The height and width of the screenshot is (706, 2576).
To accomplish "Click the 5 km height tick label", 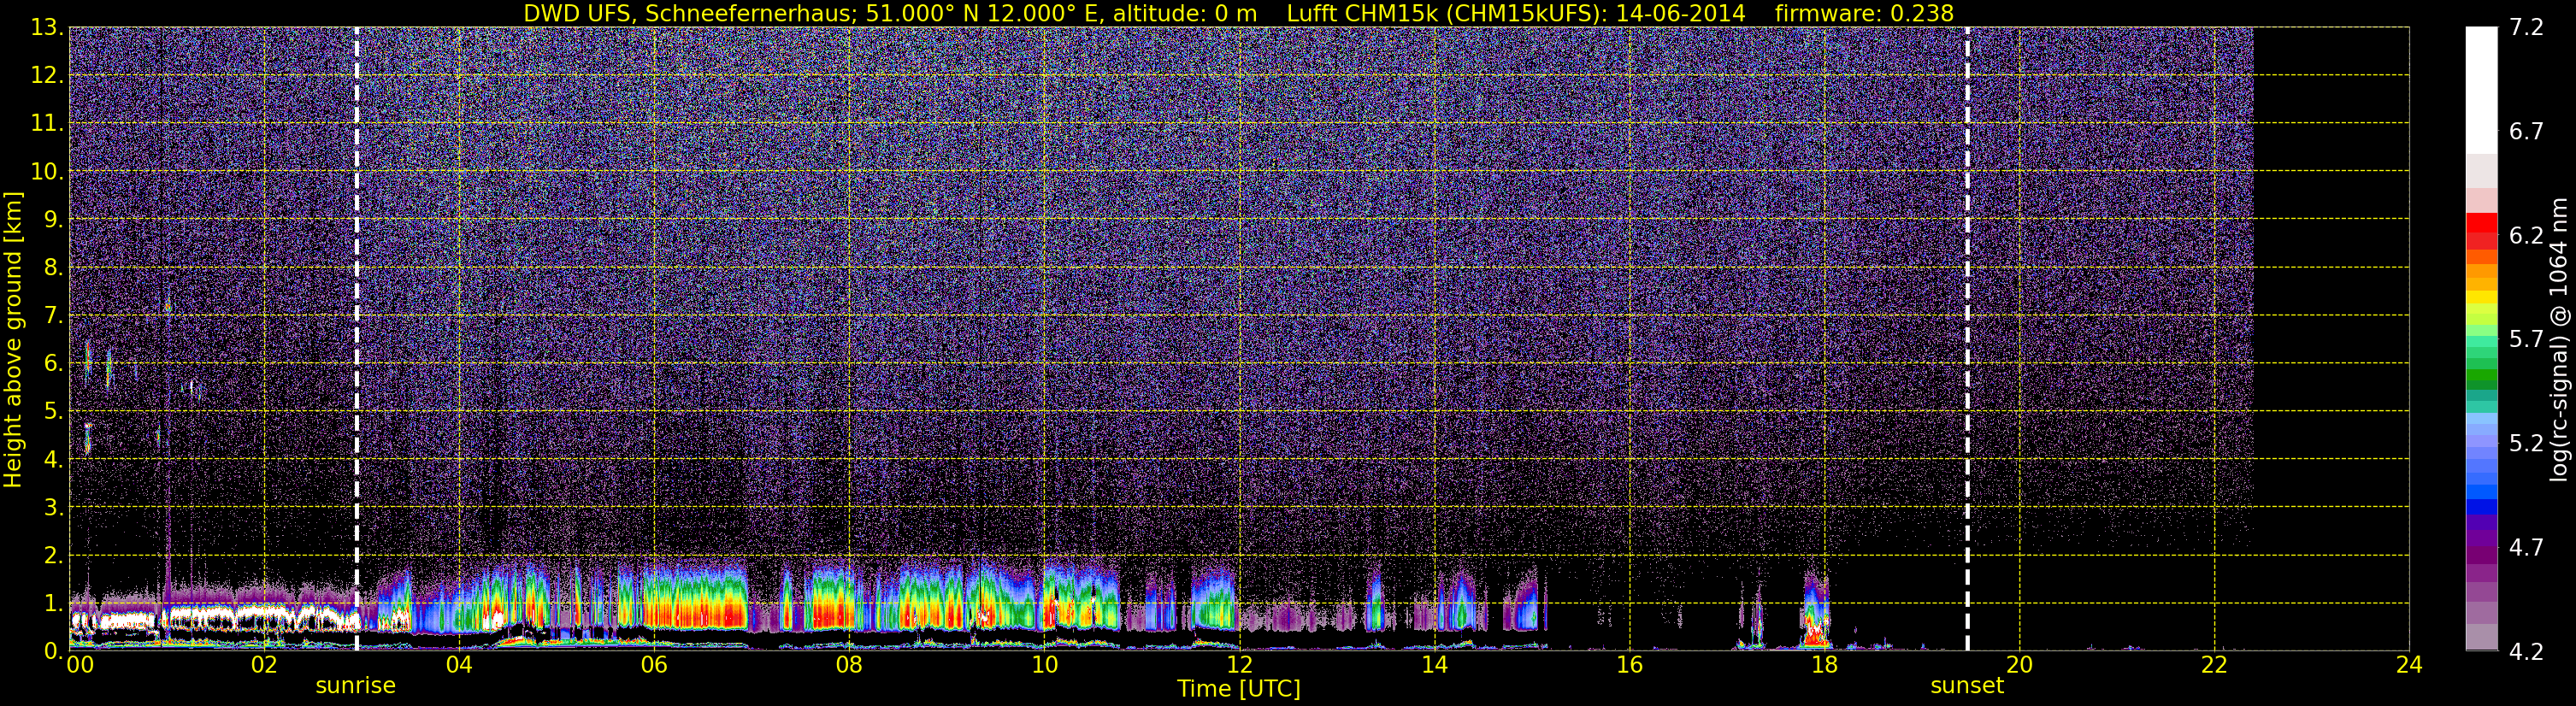I will click(x=52, y=412).
